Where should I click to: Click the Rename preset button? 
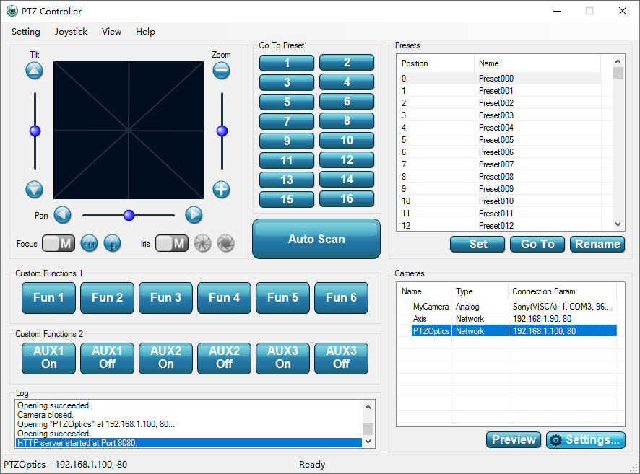coord(597,244)
